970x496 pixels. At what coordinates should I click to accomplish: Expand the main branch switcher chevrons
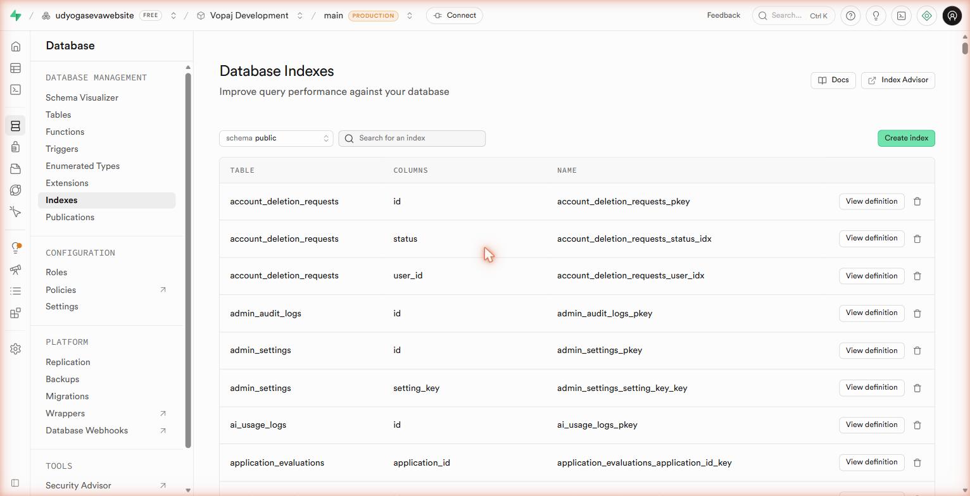click(x=410, y=16)
